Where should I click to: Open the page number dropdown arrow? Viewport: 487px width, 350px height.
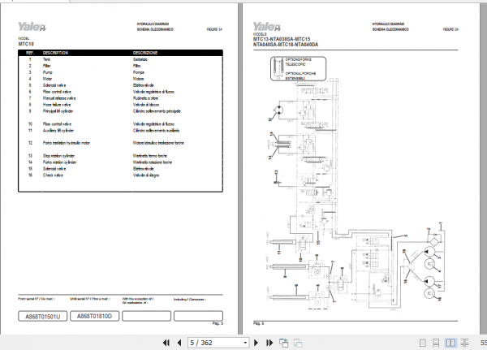pos(245,343)
